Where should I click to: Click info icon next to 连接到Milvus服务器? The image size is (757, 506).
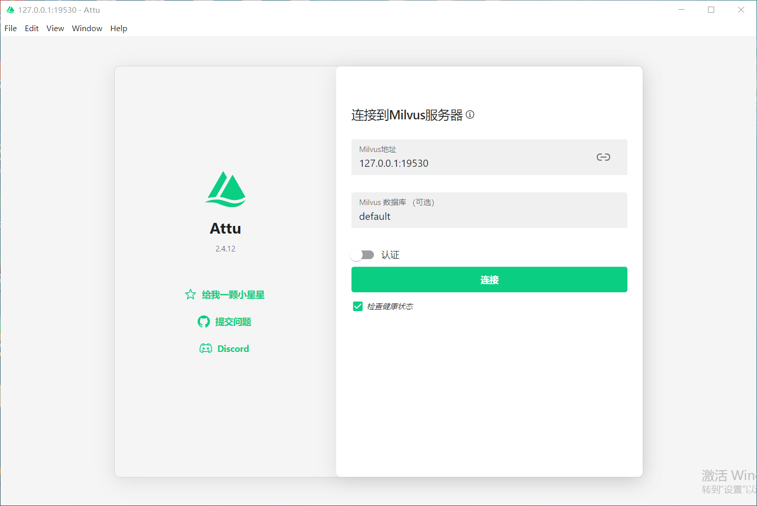pyautogui.click(x=470, y=115)
